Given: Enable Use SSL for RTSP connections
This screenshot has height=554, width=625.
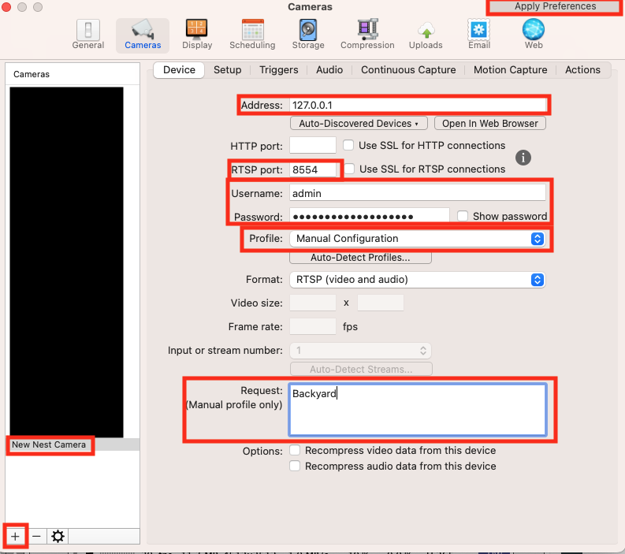Looking at the screenshot, I should click(348, 169).
